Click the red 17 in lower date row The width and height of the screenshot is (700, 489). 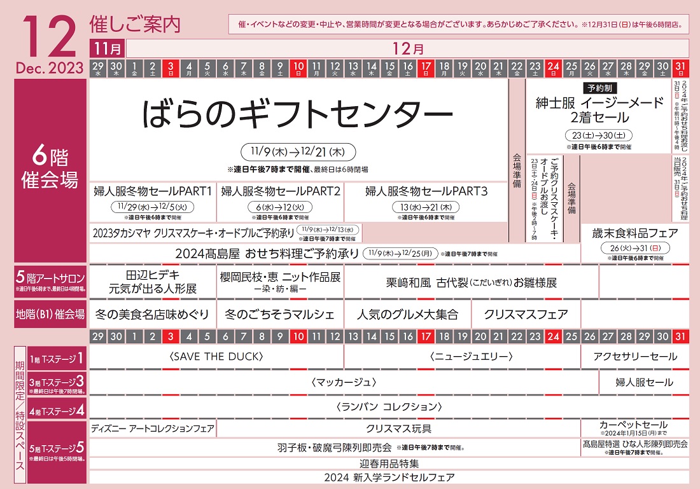click(x=426, y=336)
